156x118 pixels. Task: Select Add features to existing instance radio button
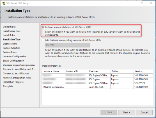pyautogui.click(x=43, y=40)
